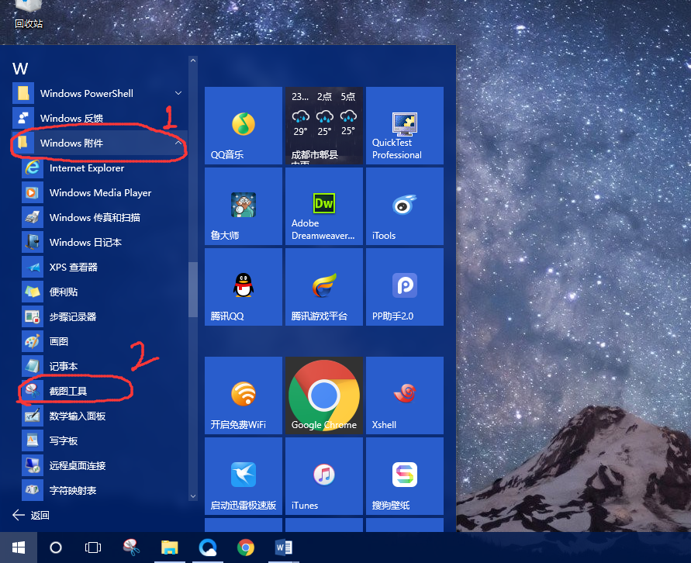This screenshot has width=691, height=563.
Task: Open the 鲁大师 tile
Action: pos(244,206)
